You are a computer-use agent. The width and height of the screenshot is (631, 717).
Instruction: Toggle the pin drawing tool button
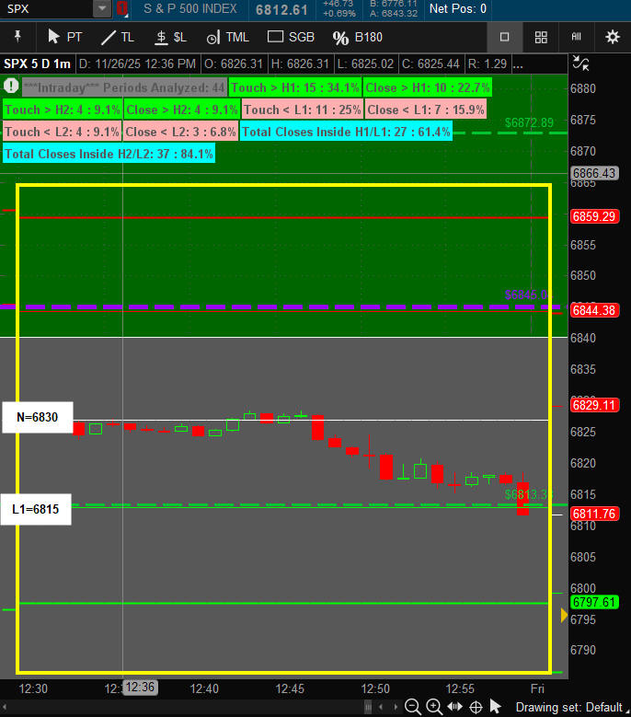pyautogui.click(x=17, y=38)
